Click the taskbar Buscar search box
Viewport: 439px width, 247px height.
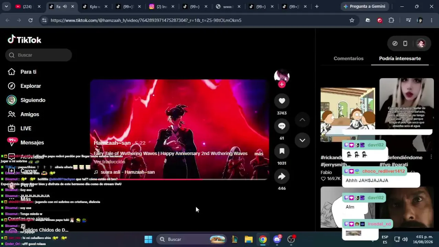click(x=192, y=239)
